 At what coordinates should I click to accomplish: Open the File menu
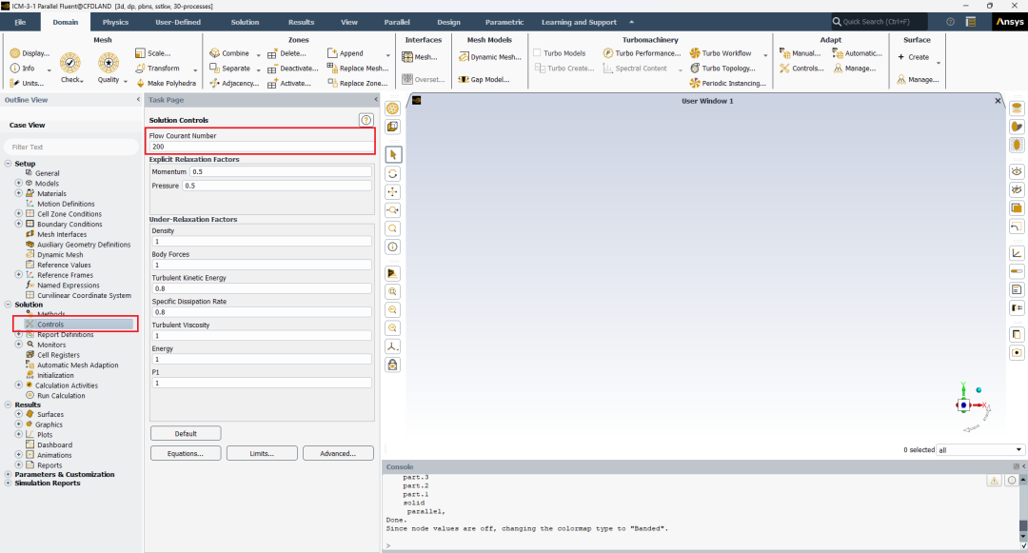20,22
